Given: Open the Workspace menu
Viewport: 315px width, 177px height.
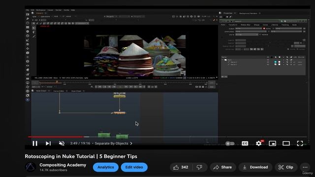Looking at the screenshot, I should (x=40, y=10).
